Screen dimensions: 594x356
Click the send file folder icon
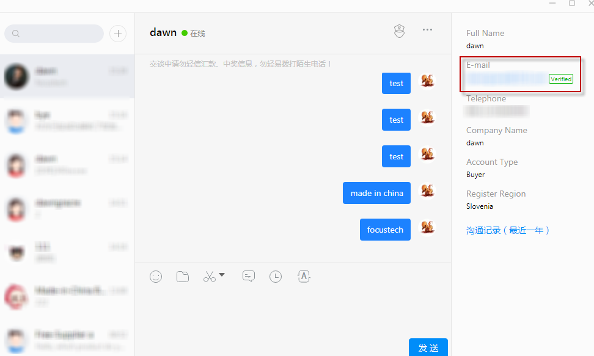click(x=183, y=277)
